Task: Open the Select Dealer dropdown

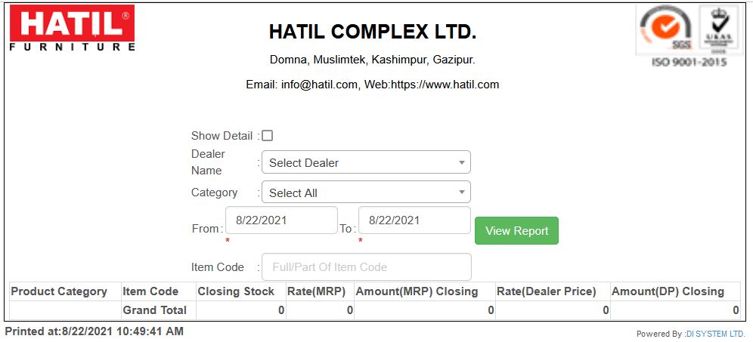Action: pyautogui.click(x=366, y=162)
